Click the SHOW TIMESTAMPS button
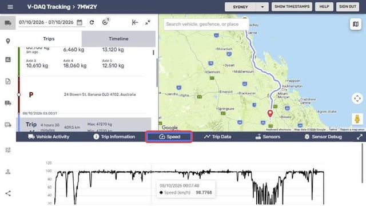This screenshot has width=366, height=206. point(292,6)
